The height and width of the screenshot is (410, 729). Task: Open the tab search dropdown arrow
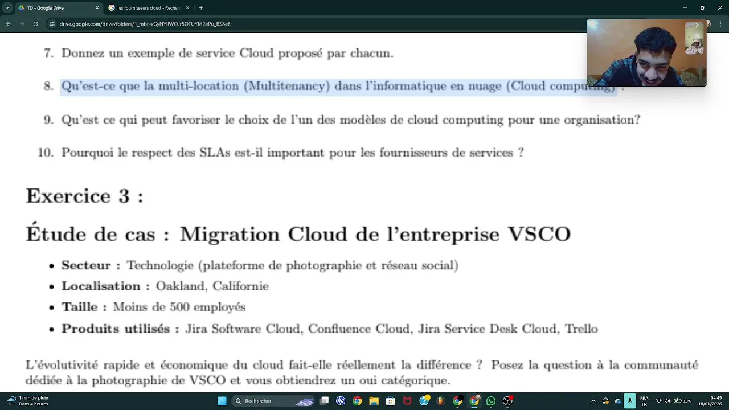[7, 8]
